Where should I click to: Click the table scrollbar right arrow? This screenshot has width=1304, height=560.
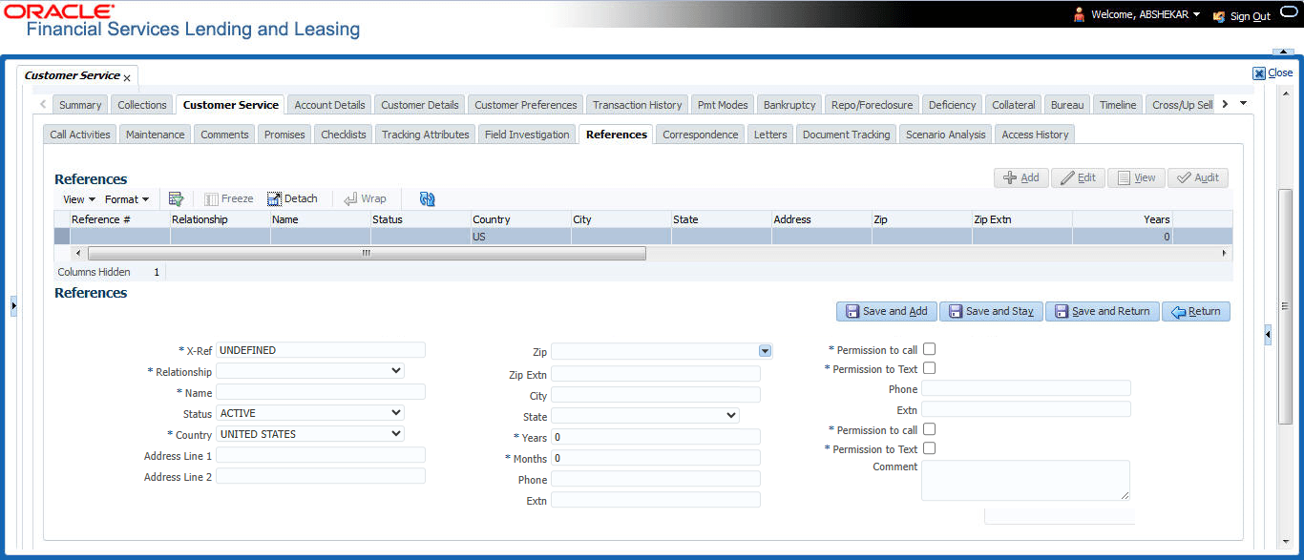(1225, 254)
